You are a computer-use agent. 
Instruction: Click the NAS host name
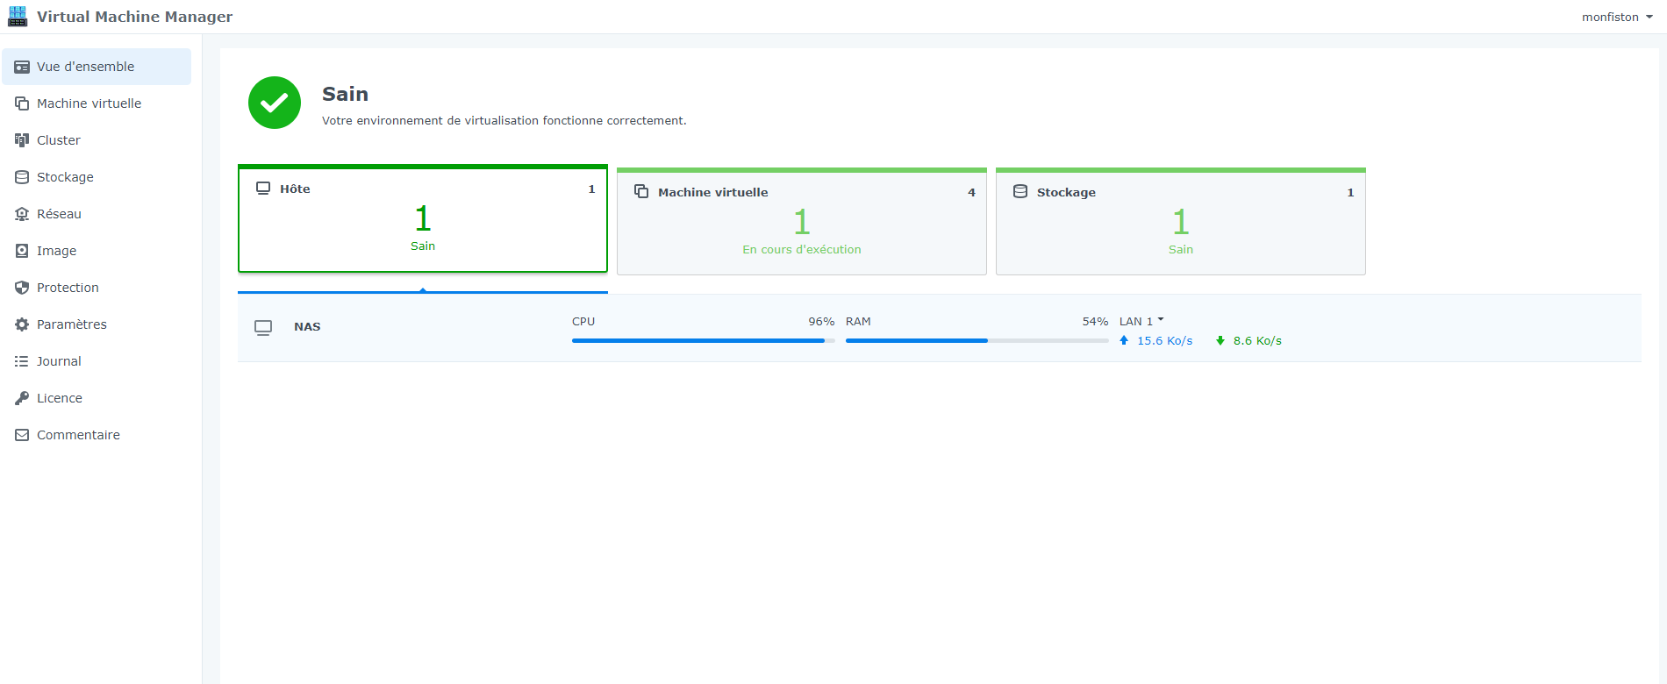click(307, 327)
